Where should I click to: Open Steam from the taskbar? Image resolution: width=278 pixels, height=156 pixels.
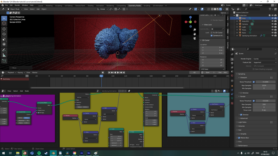[46, 153]
